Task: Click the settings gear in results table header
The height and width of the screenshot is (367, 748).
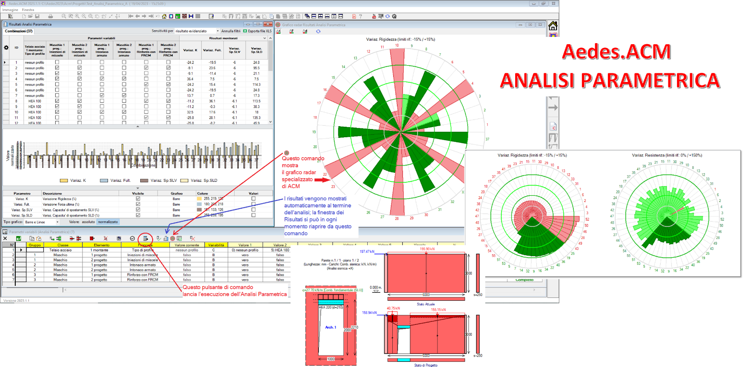Action: tap(6, 47)
